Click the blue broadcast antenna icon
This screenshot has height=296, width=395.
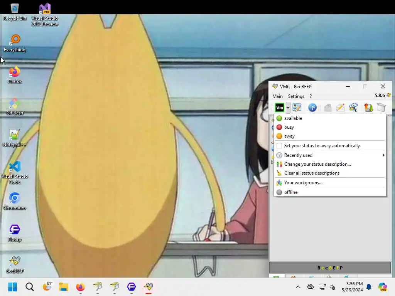point(312,108)
